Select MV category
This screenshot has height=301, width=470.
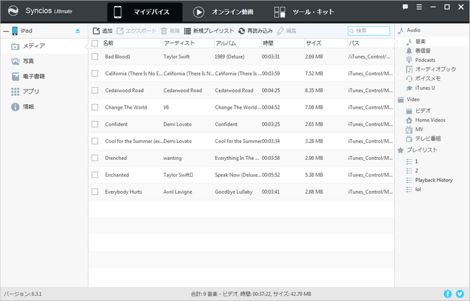pyautogui.click(x=414, y=129)
